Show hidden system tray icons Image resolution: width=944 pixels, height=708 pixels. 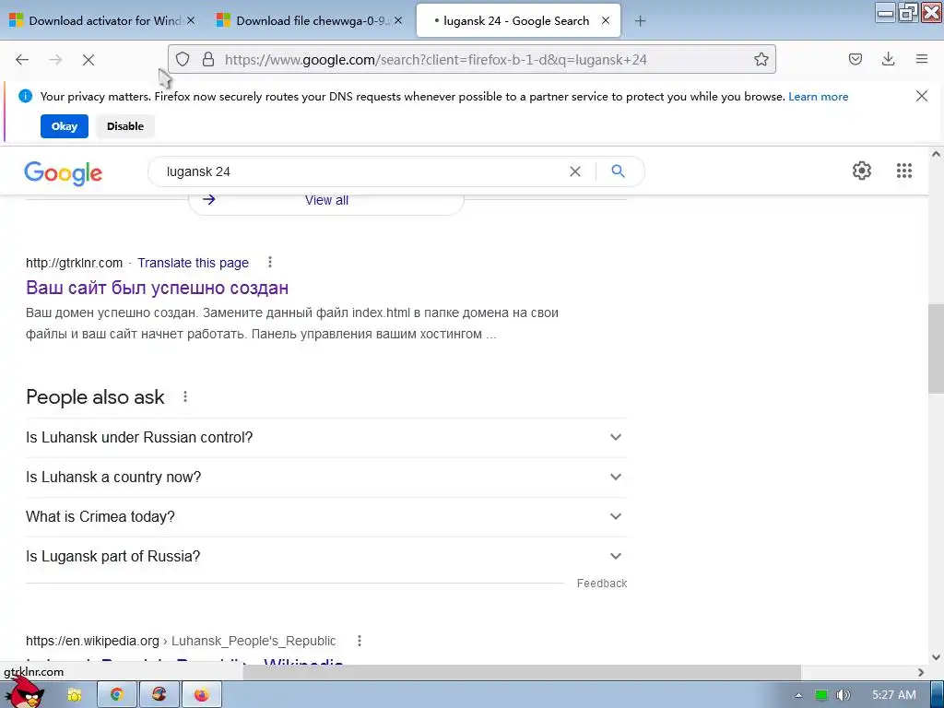pos(799,695)
